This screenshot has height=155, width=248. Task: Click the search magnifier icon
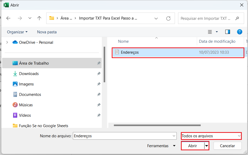237,18
